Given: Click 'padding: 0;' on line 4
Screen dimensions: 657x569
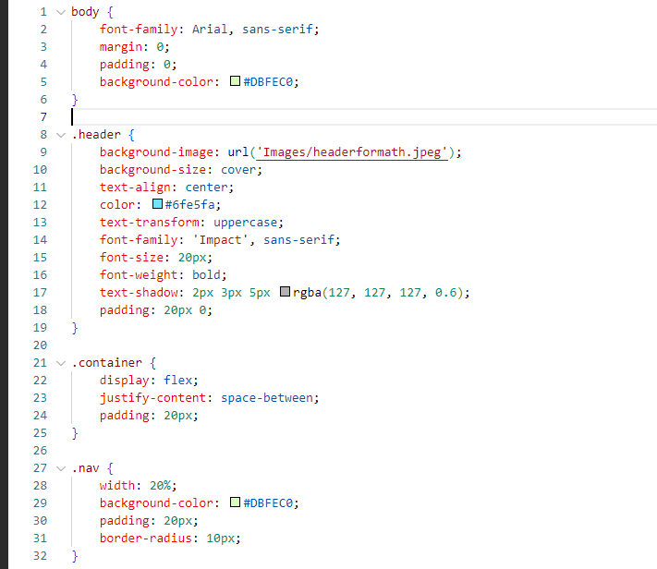Looking at the screenshot, I should (139, 65).
